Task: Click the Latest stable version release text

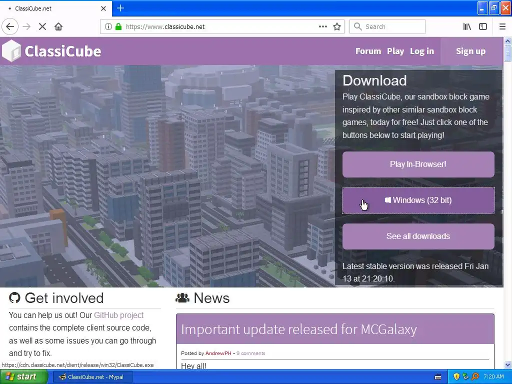Action: click(x=415, y=272)
